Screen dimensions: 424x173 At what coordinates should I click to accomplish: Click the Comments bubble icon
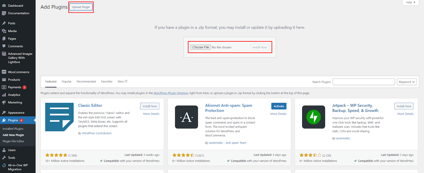4,46
